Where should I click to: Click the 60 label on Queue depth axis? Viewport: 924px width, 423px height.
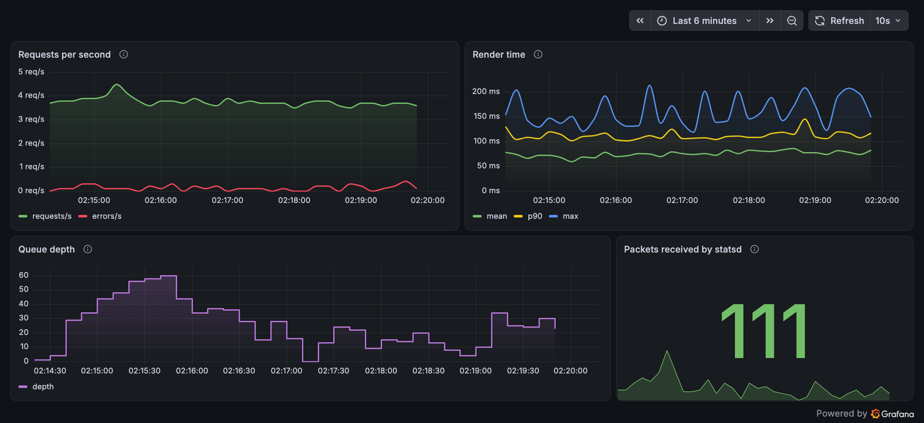pyautogui.click(x=24, y=275)
